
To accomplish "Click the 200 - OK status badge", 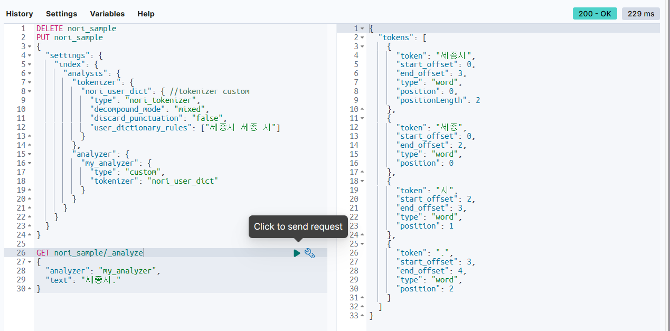I will pyautogui.click(x=595, y=14).
